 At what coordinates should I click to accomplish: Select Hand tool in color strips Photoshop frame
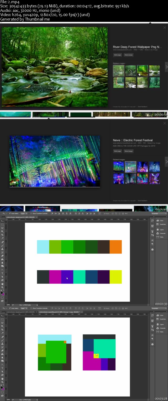[2, 284]
